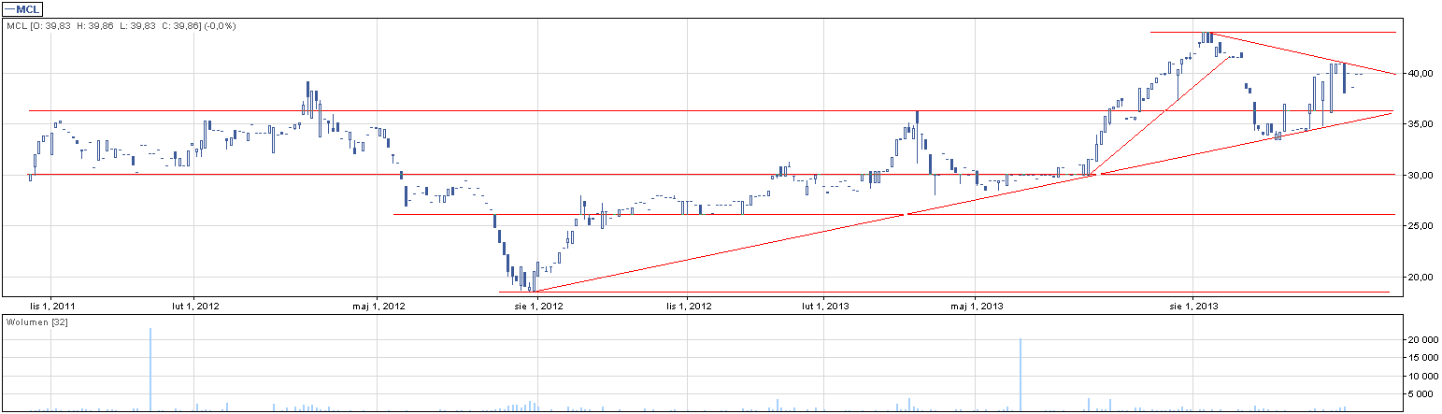The width and height of the screenshot is (1442, 414).
Task: Click the 'sie 1, 2012' date label
Action: click(x=537, y=306)
